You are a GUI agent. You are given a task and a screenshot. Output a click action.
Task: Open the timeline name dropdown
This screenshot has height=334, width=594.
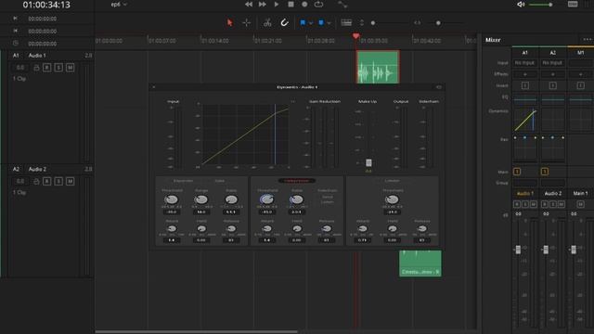[x=119, y=5]
